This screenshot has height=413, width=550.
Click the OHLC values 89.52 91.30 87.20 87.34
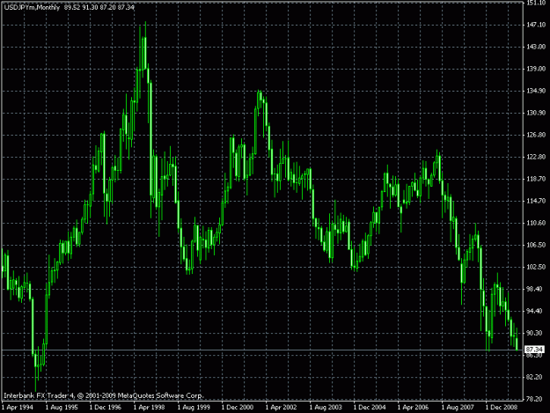click(x=99, y=7)
